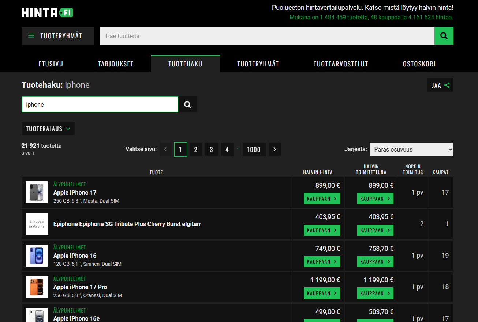
Task: Open the Apple iPhone 16 thumbnail image
Action: click(x=37, y=256)
